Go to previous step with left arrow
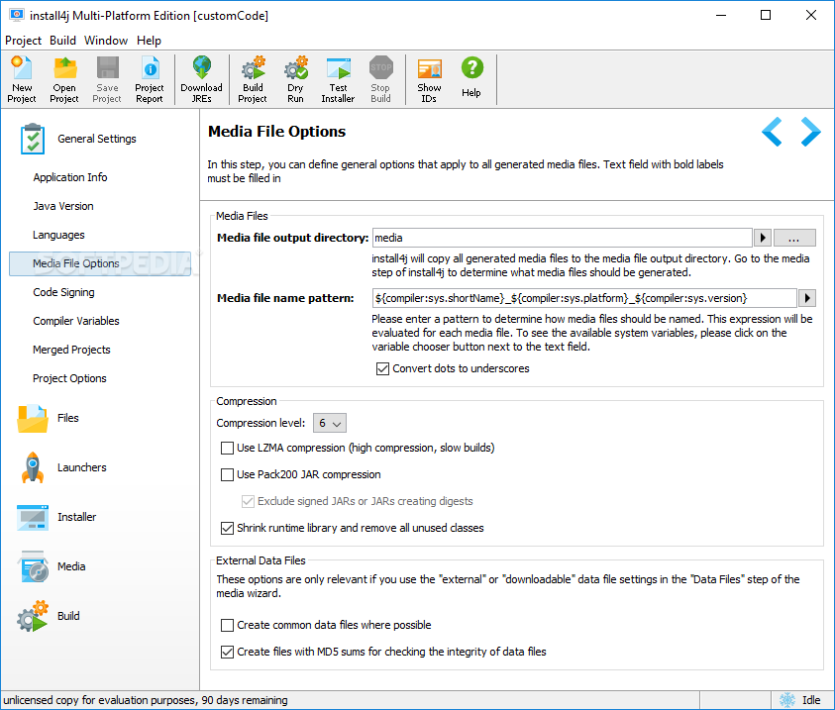835x710 pixels. [x=773, y=132]
